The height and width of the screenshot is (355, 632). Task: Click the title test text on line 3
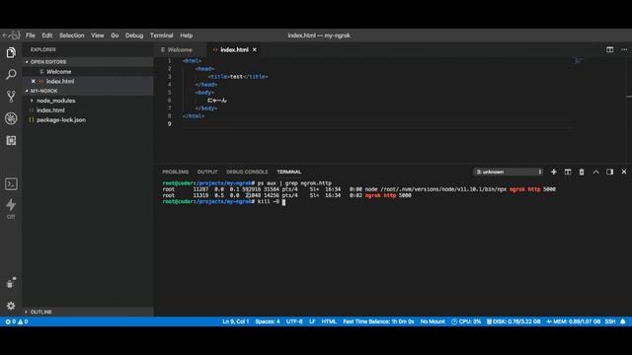tap(237, 77)
